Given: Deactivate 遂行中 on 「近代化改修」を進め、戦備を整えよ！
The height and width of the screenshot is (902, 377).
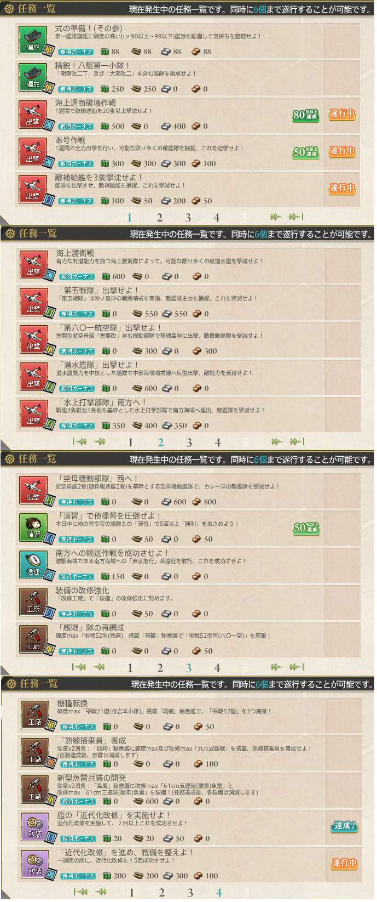Looking at the screenshot, I should tap(344, 864).
